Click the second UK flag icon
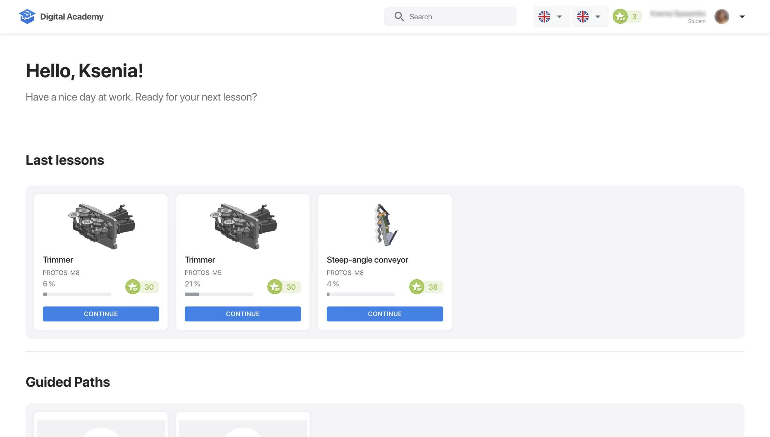 point(583,17)
